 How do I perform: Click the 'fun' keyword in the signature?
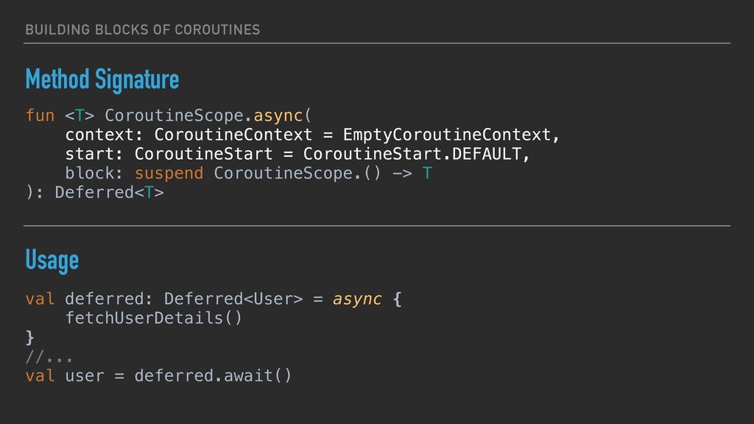(40, 116)
